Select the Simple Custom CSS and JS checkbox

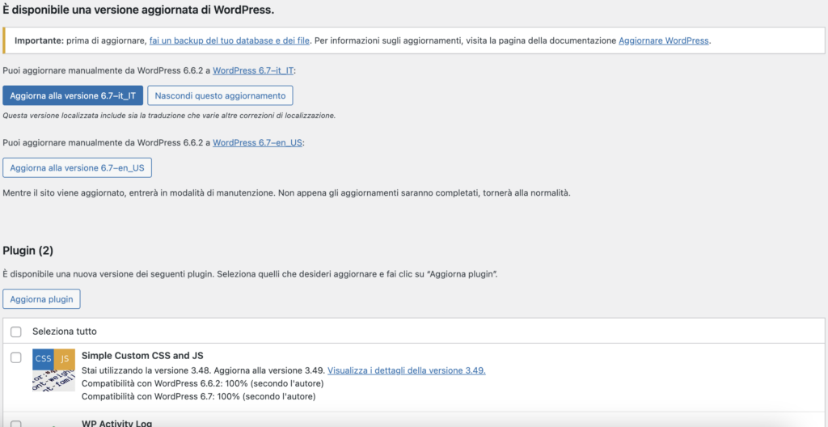pos(16,357)
